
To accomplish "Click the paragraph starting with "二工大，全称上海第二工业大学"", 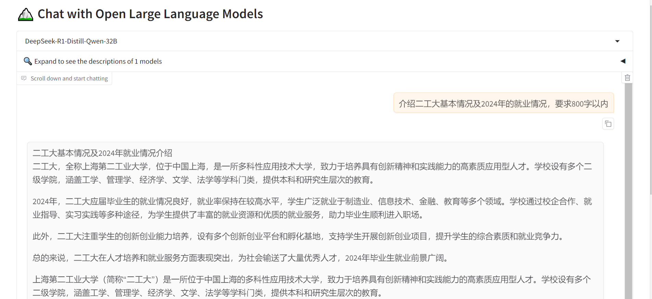I will click(x=312, y=173).
